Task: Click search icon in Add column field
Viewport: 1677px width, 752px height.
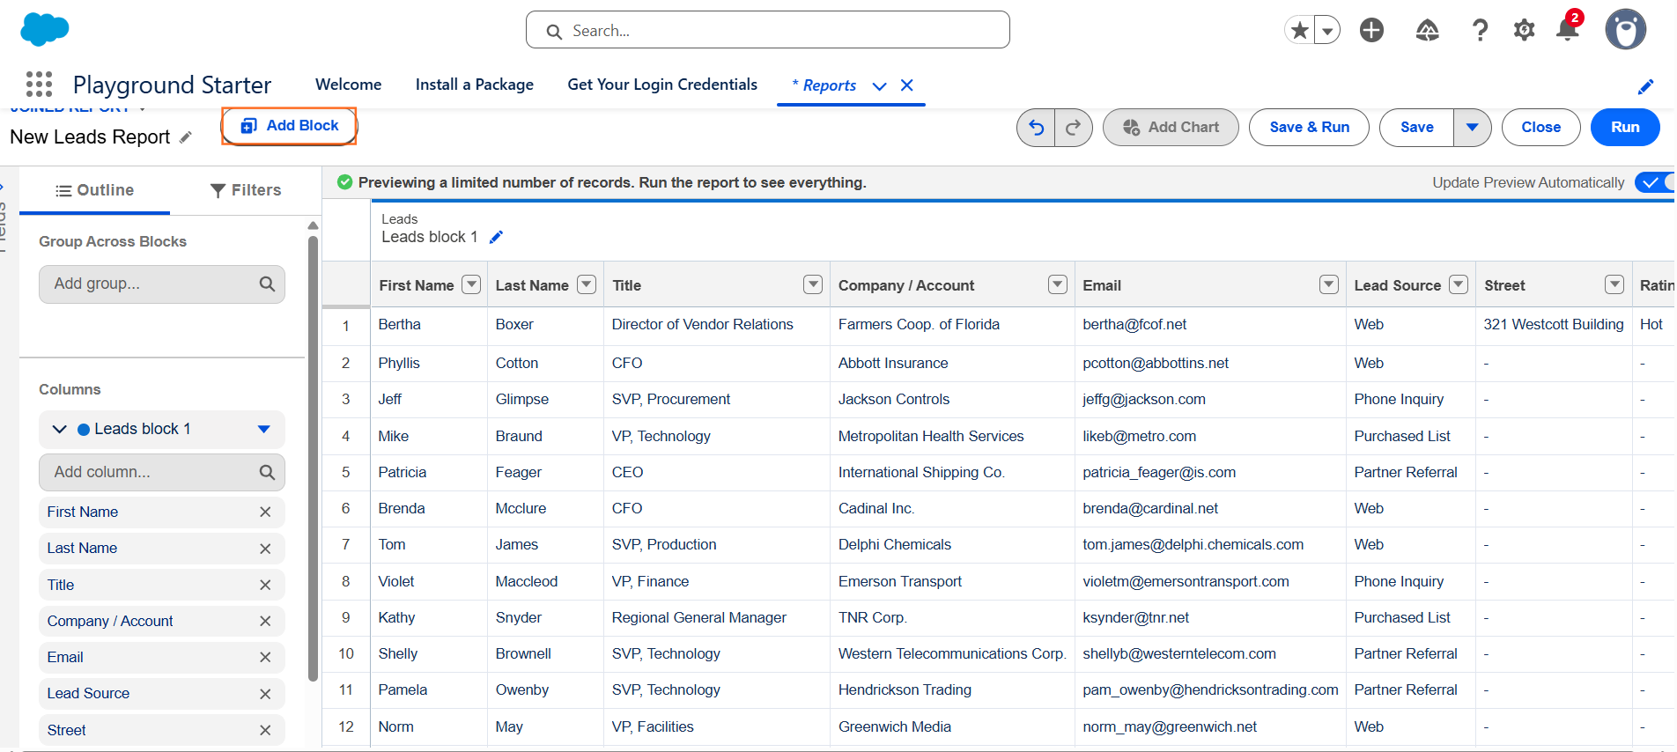Action: [267, 472]
